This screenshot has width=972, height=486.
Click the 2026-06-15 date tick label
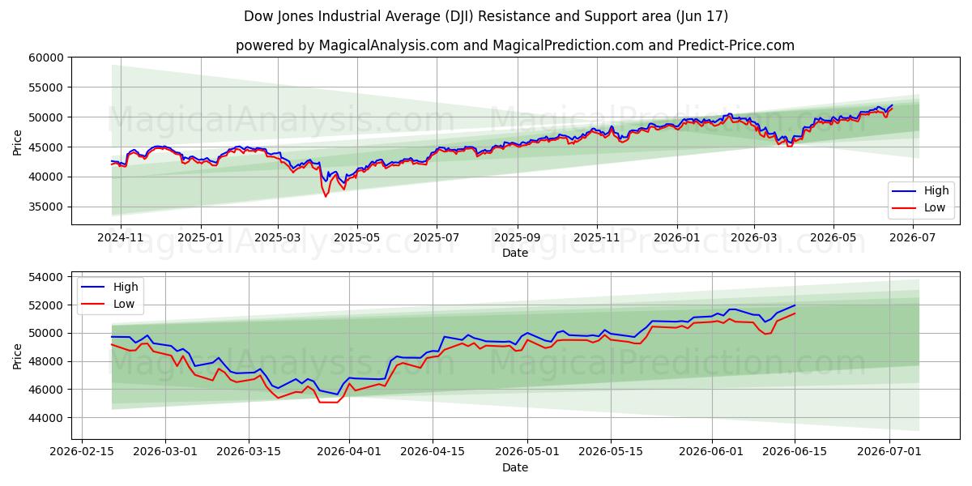[x=795, y=451]
